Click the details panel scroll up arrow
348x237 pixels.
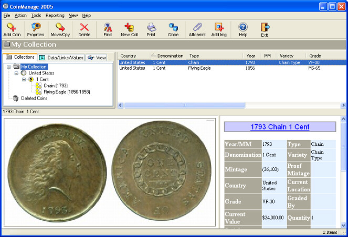tap(343, 119)
